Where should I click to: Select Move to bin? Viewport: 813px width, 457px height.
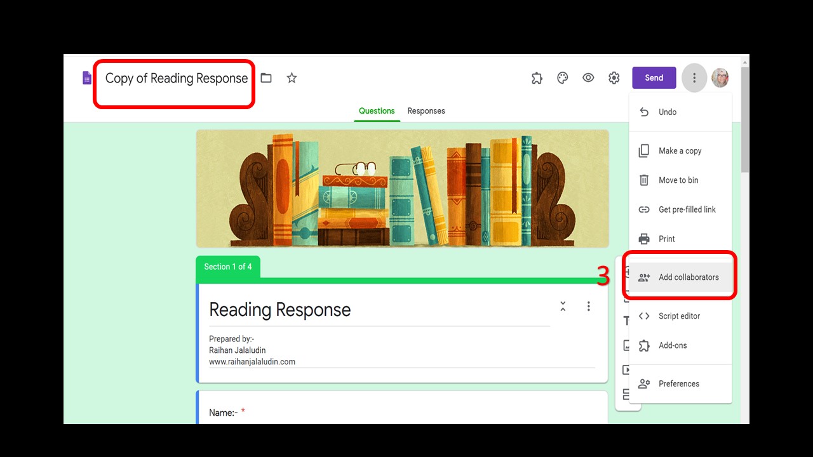click(680, 180)
